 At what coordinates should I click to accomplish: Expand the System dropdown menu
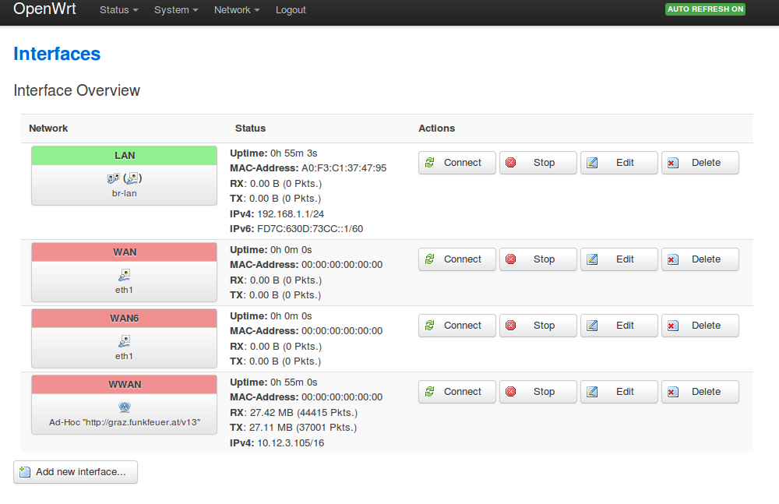tap(176, 10)
